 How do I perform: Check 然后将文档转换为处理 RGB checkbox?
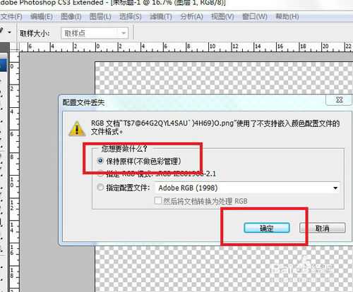[157, 200]
